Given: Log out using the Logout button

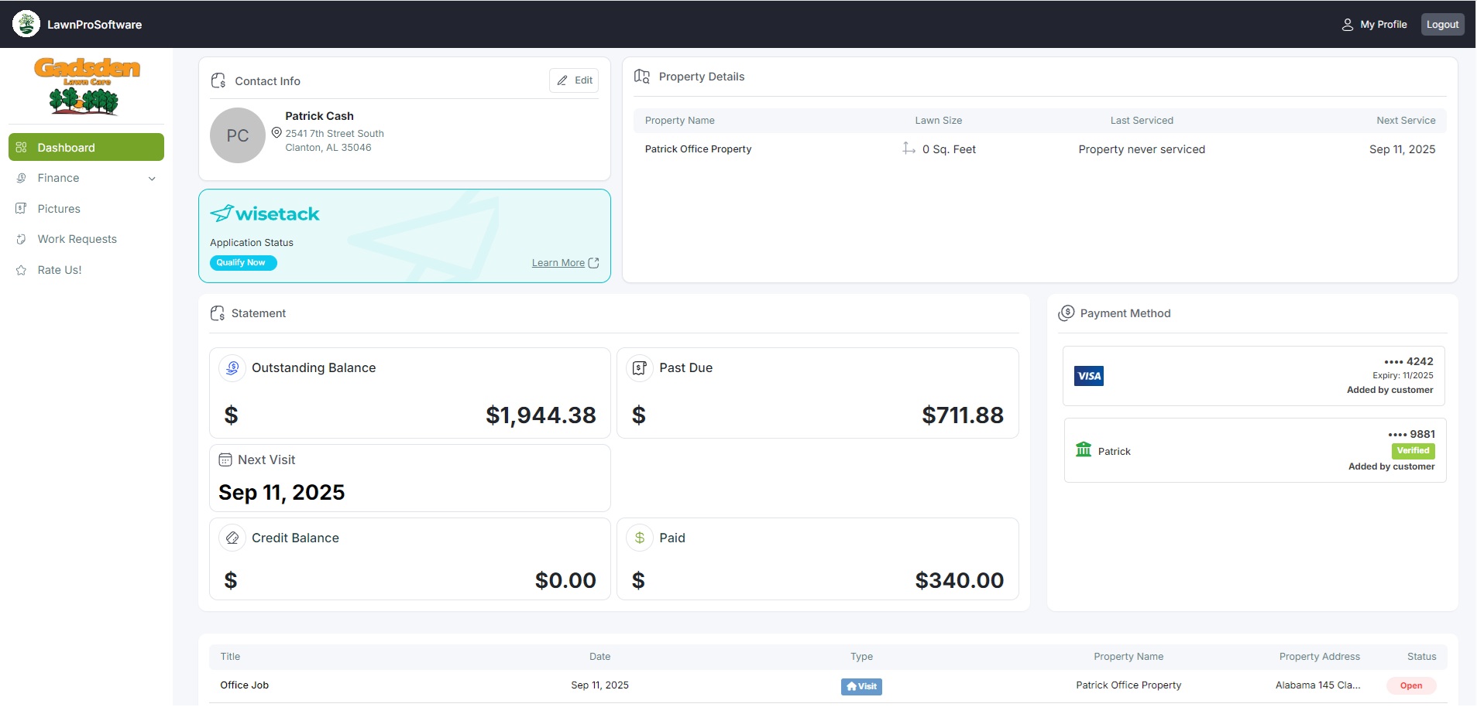Looking at the screenshot, I should pyautogui.click(x=1442, y=25).
